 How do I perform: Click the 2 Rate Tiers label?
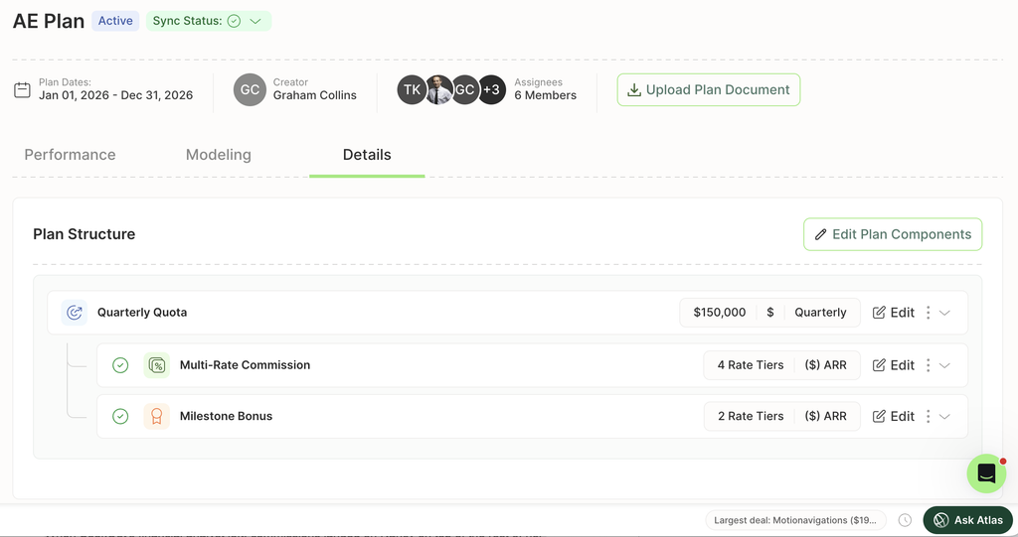pyautogui.click(x=751, y=416)
